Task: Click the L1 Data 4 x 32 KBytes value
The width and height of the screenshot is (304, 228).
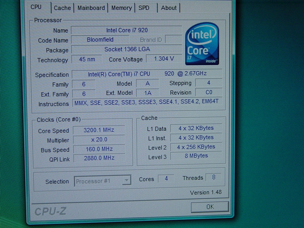Action: click(x=196, y=128)
